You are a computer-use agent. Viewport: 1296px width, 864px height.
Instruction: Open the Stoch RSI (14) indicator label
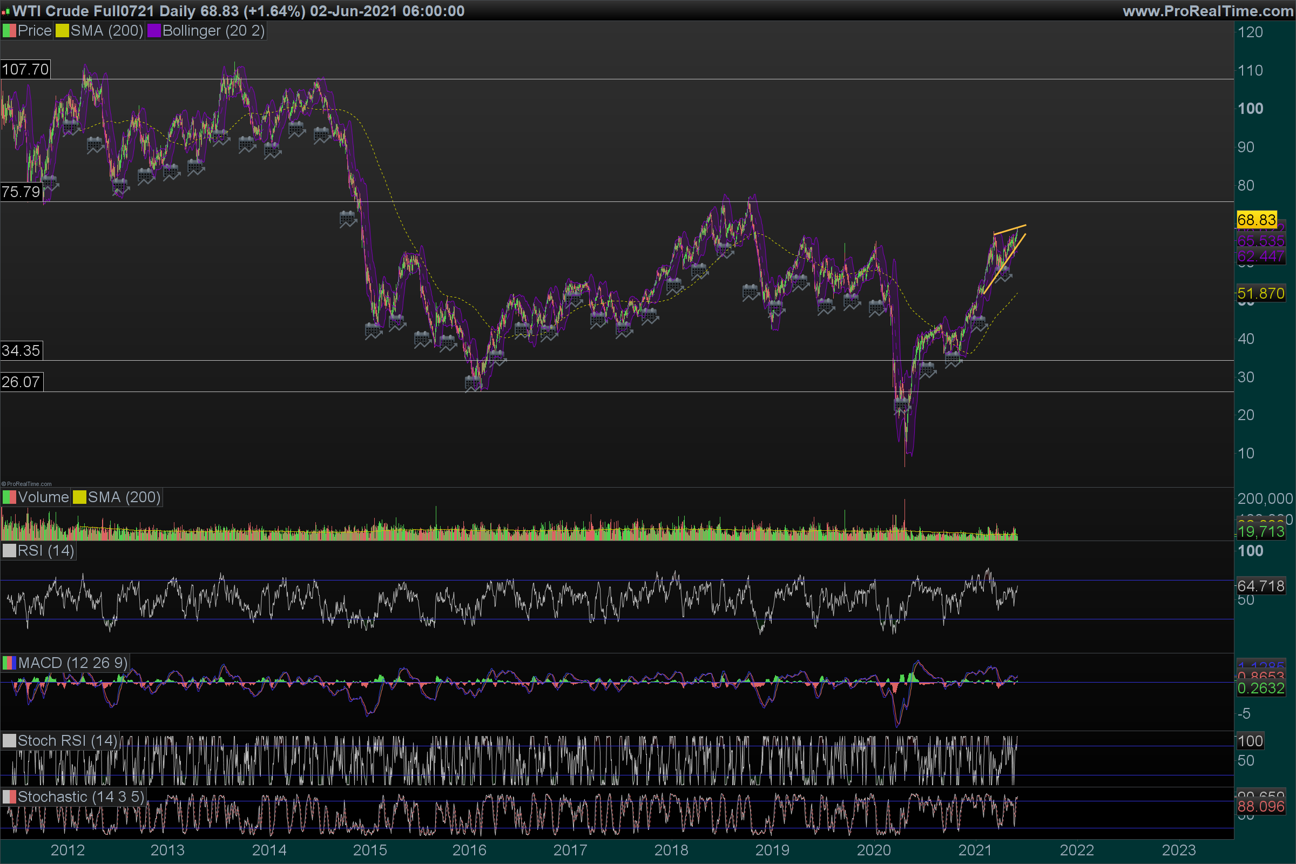click(67, 740)
